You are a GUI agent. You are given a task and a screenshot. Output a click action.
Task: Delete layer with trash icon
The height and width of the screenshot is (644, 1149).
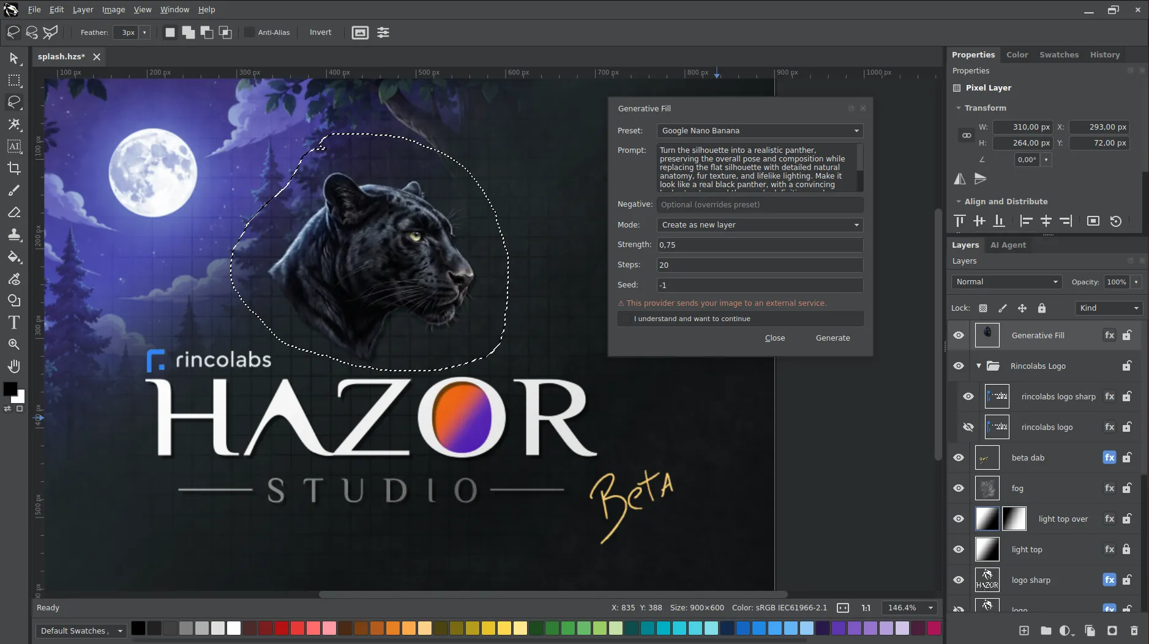click(x=1134, y=631)
